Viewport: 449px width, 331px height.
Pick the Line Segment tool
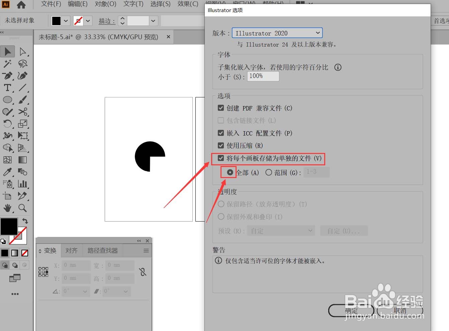click(22, 88)
